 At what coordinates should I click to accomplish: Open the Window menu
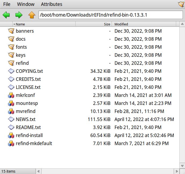click(x=26, y=4)
